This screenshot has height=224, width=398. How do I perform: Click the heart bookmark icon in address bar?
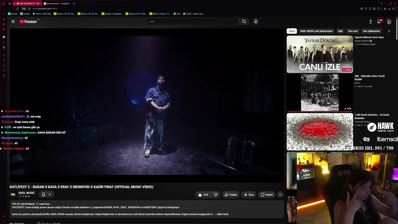378,9
